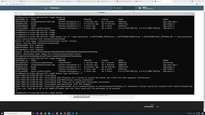Image resolution: width=205 pixels, height=115 pixels.
Task: Switch to the active Watchtower browser tab
Action: click(163, 1)
